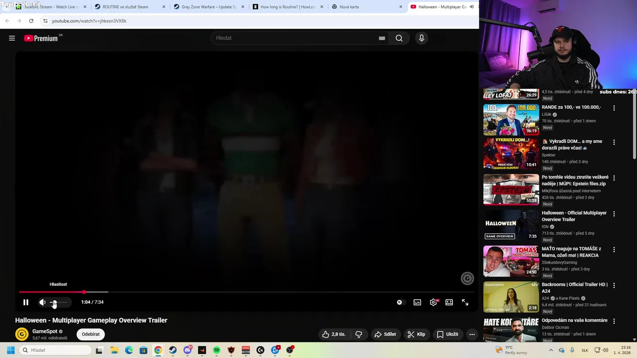Open options menu for Backrooms trailer
This screenshot has height=358, width=637.
[x=614, y=285]
